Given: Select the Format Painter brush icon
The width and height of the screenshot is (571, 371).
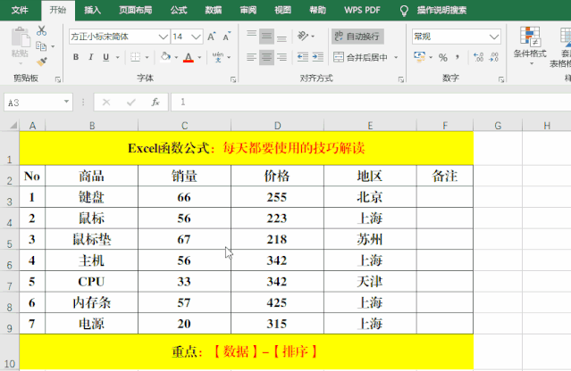Looking at the screenshot, I should coord(42,61).
